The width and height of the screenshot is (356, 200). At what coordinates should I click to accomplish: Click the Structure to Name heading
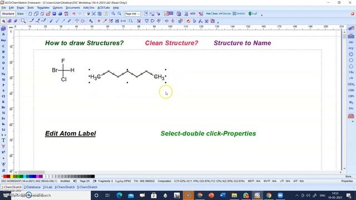pos(243,43)
